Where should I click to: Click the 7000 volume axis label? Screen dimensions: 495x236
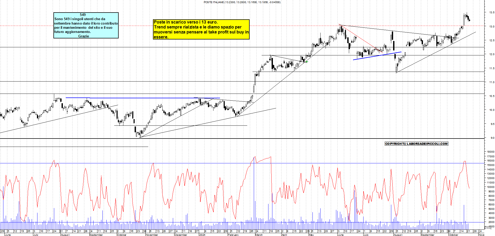click(x=491, y=200)
